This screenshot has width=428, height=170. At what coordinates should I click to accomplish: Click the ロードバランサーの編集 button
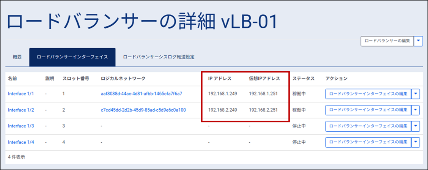tap(387, 41)
